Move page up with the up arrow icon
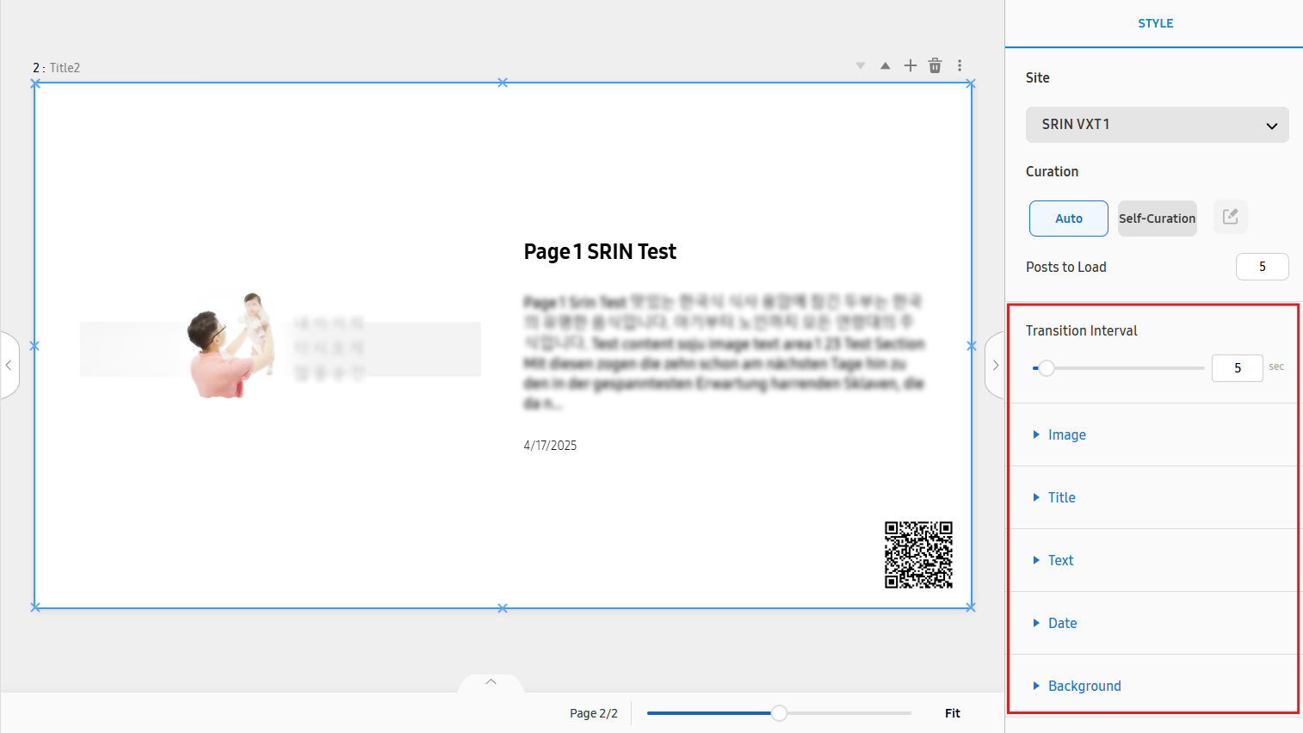The image size is (1303, 733). pyautogui.click(x=885, y=65)
